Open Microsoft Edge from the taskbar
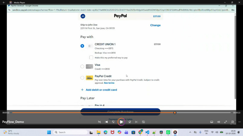Image resolution: width=243 pixels, height=136 pixels. click(106, 132)
